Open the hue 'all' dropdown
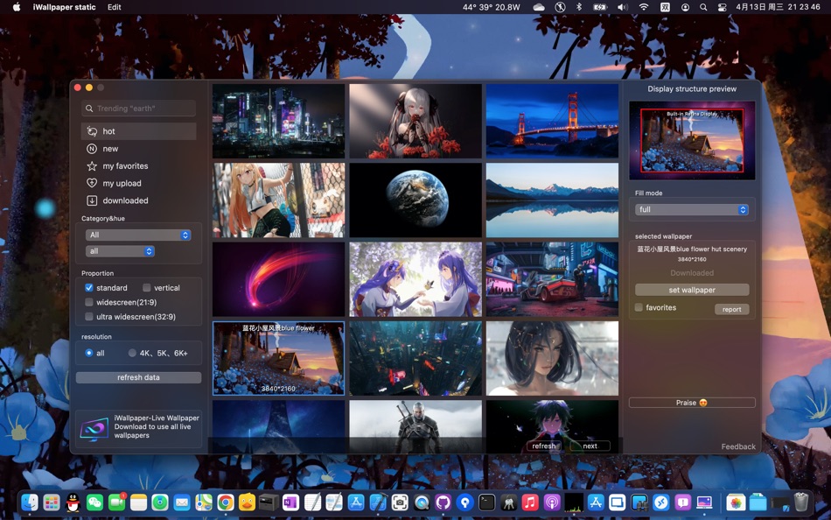This screenshot has width=831, height=520. 120,251
